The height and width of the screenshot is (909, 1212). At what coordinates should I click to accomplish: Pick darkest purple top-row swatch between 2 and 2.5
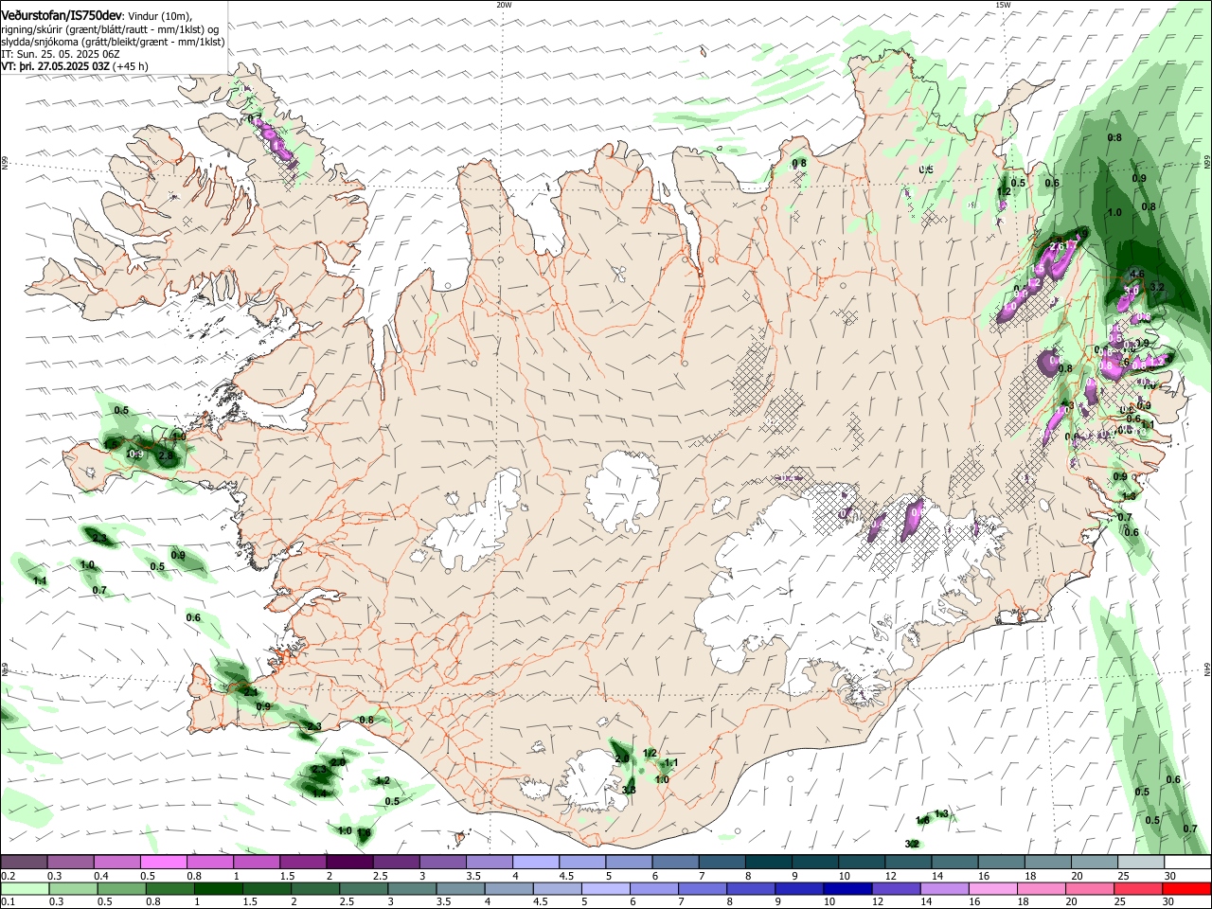point(349,863)
